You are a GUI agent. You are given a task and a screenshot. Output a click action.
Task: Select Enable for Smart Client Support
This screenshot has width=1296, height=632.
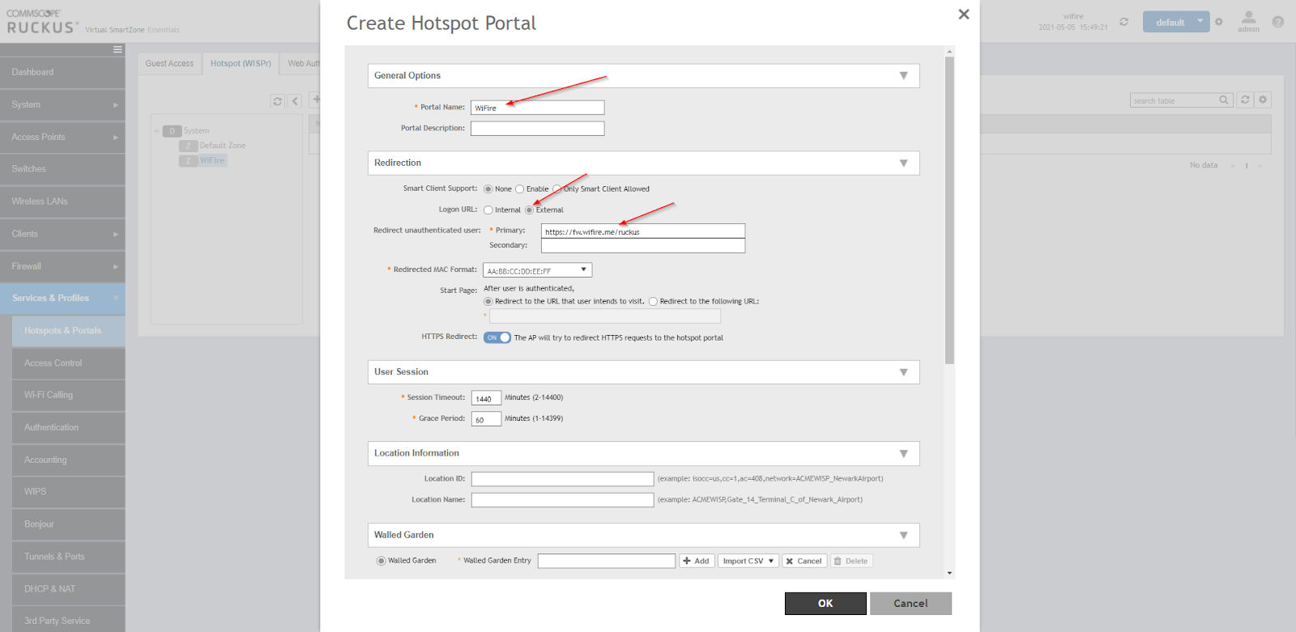point(520,189)
